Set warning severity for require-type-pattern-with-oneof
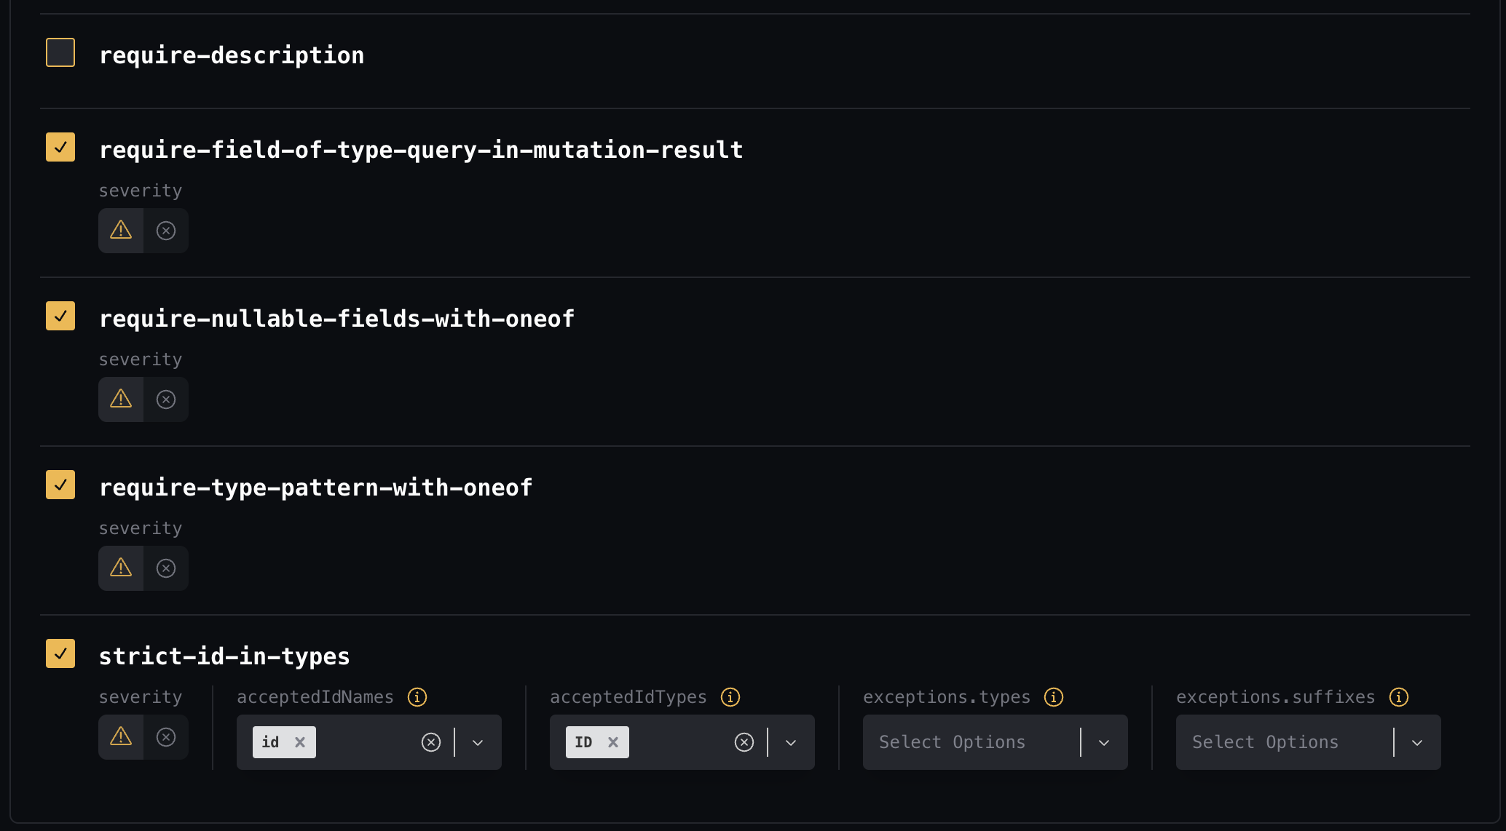1506x831 pixels. click(x=121, y=568)
